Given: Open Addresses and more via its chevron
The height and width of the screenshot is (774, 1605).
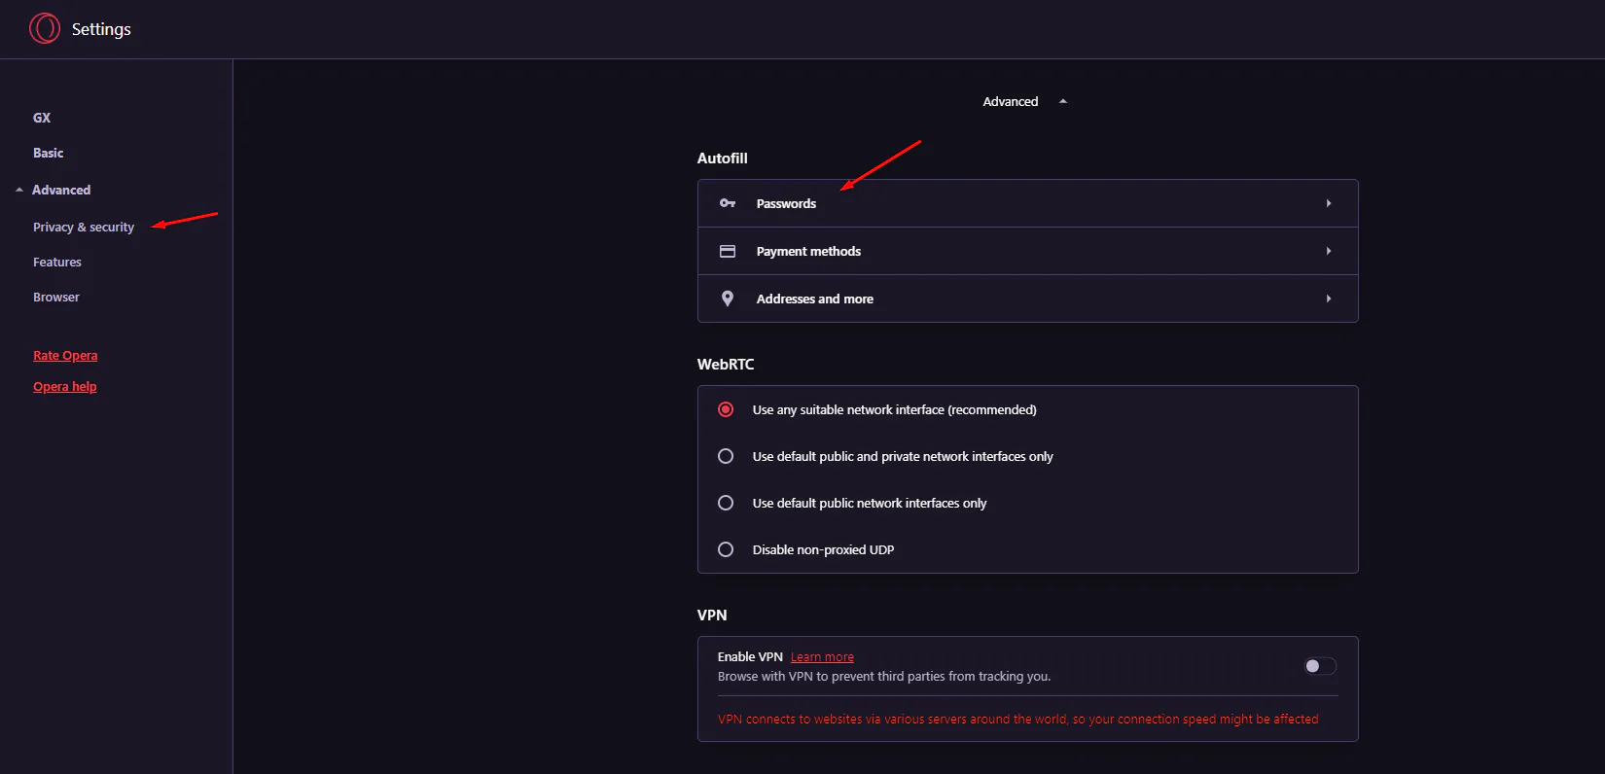Looking at the screenshot, I should (1329, 299).
